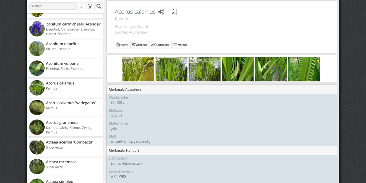The height and width of the screenshot is (183, 366).
Task: Select Acorus gramineus list entry
Action: (x=66, y=127)
